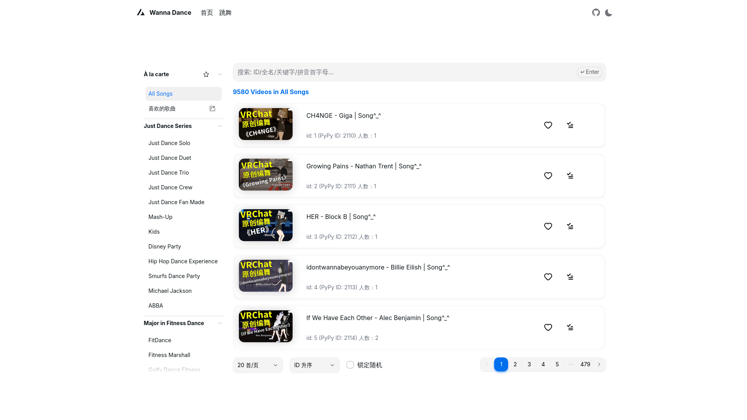
Task: Click the Growing Pains - Nathan Trent title
Action: 364,166
